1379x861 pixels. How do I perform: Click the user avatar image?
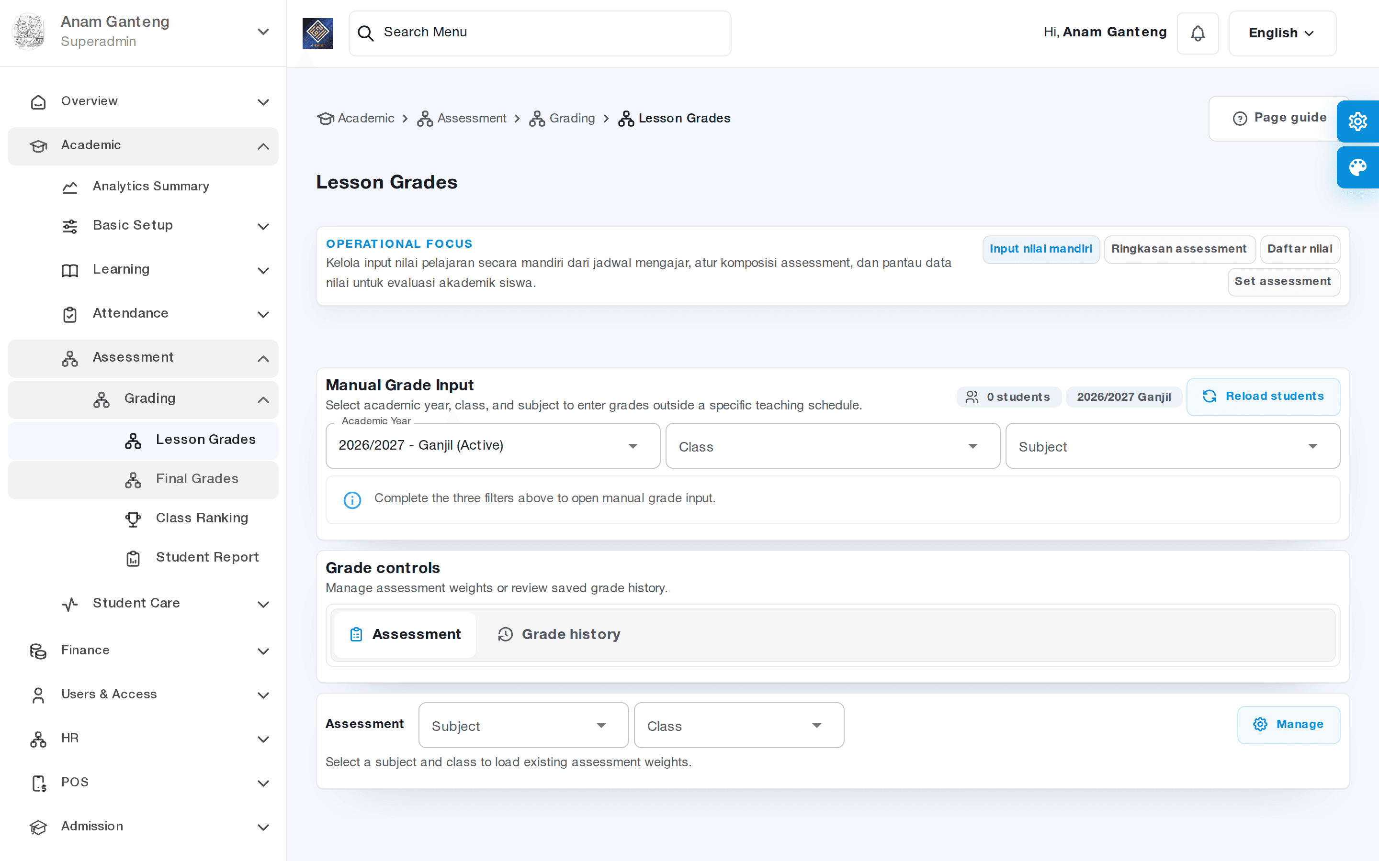(x=29, y=32)
